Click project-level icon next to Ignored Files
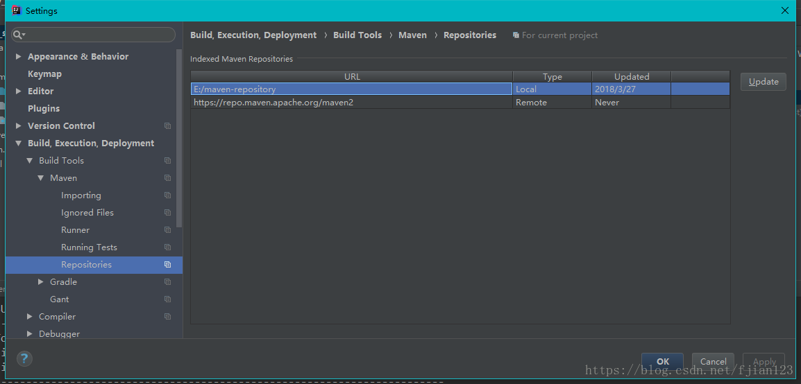 pyautogui.click(x=167, y=213)
